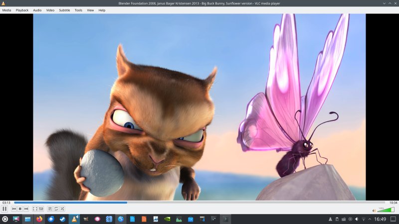Open Firefox from the taskbar
The width and height of the screenshot is (399, 224).
pos(39,219)
